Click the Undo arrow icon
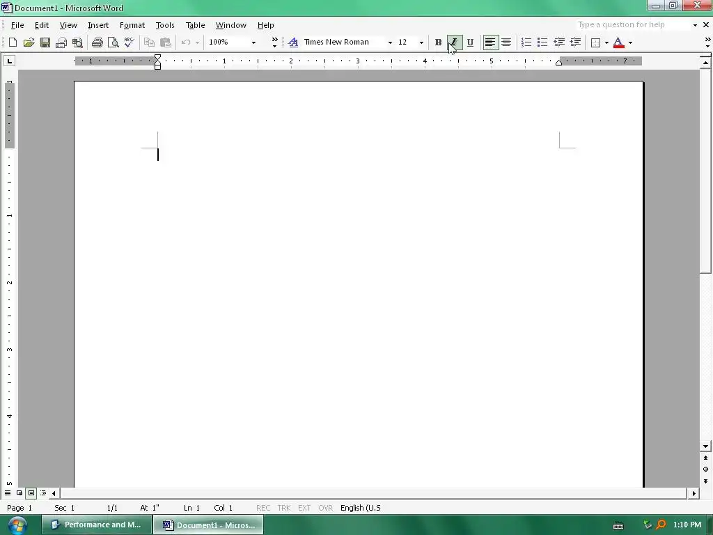The width and height of the screenshot is (713, 535). (x=185, y=42)
